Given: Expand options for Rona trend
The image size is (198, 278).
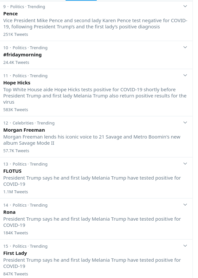Looking at the screenshot, I should (185, 205).
